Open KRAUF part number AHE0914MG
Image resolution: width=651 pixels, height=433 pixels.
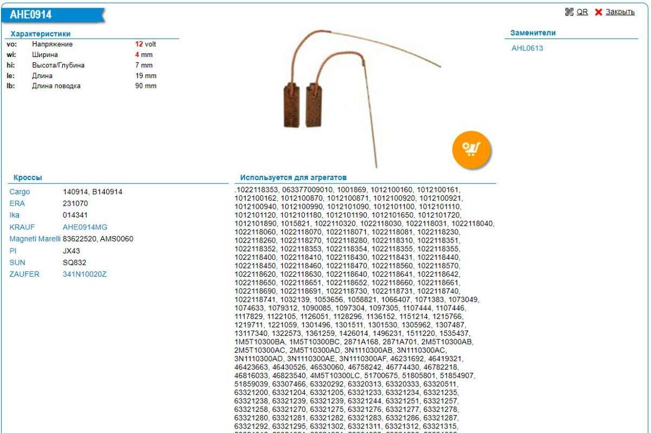(85, 227)
